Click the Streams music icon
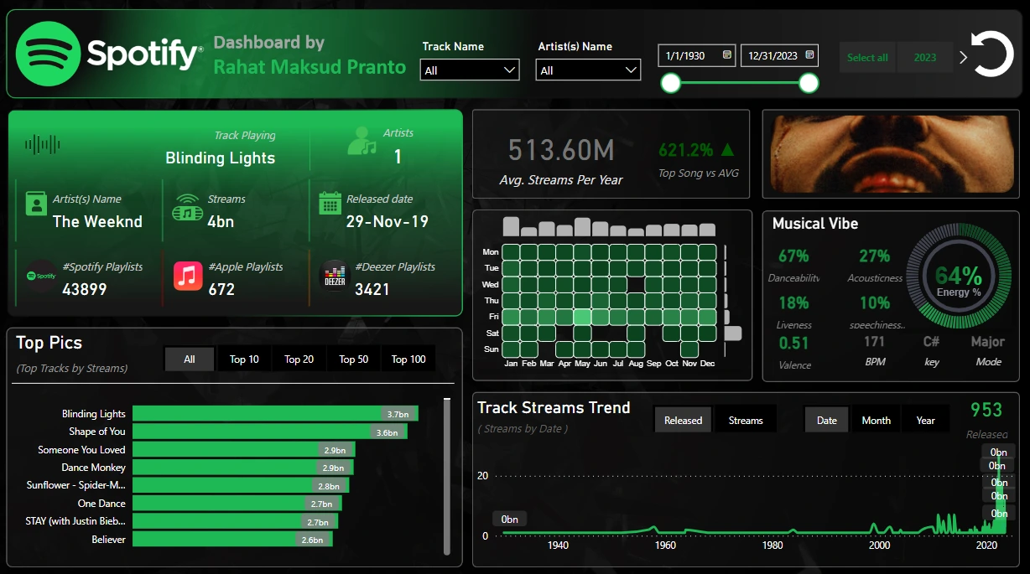Image resolution: width=1030 pixels, height=574 pixels. click(x=188, y=207)
